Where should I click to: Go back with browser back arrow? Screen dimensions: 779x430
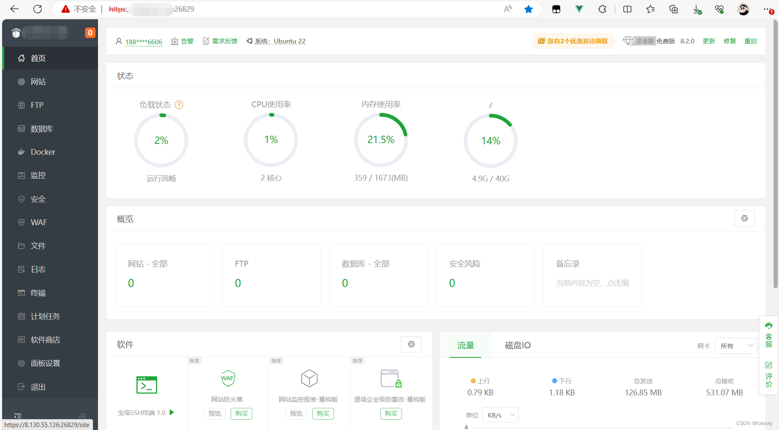coord(15,9)
